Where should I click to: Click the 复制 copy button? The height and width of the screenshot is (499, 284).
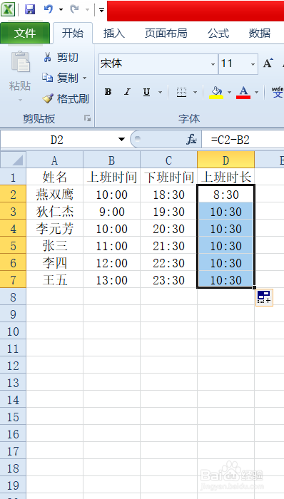[x=60, y=78]
